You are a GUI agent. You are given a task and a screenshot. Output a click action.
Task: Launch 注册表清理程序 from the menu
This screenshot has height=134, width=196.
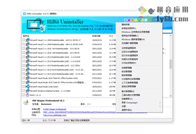pyautogui.click(x=129, y=48)
